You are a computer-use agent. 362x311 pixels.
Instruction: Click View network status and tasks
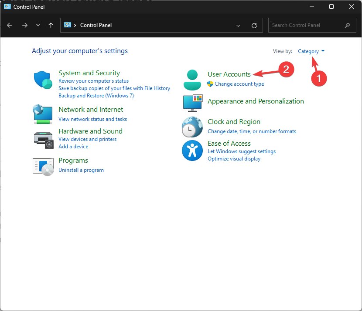pyautogui.click(x=92, y=119)
